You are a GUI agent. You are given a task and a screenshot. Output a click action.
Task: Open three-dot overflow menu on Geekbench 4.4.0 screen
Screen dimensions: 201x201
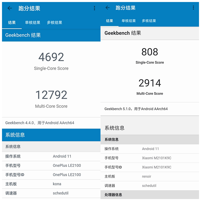click(x=94, y=8)
